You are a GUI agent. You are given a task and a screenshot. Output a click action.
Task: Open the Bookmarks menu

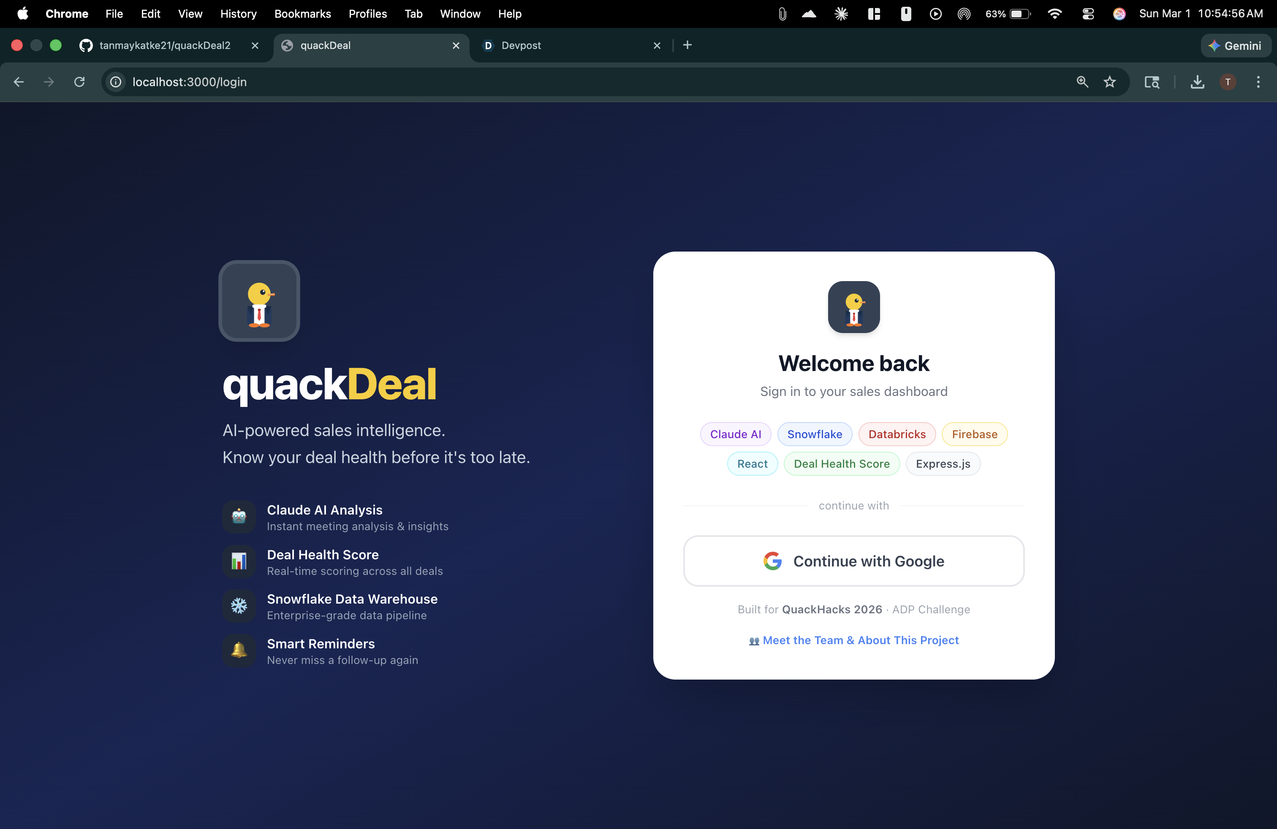click(302, 14)
